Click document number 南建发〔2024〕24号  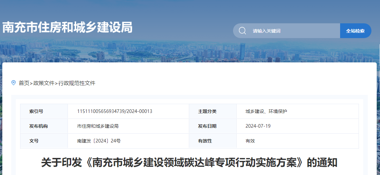pos(99,141)
